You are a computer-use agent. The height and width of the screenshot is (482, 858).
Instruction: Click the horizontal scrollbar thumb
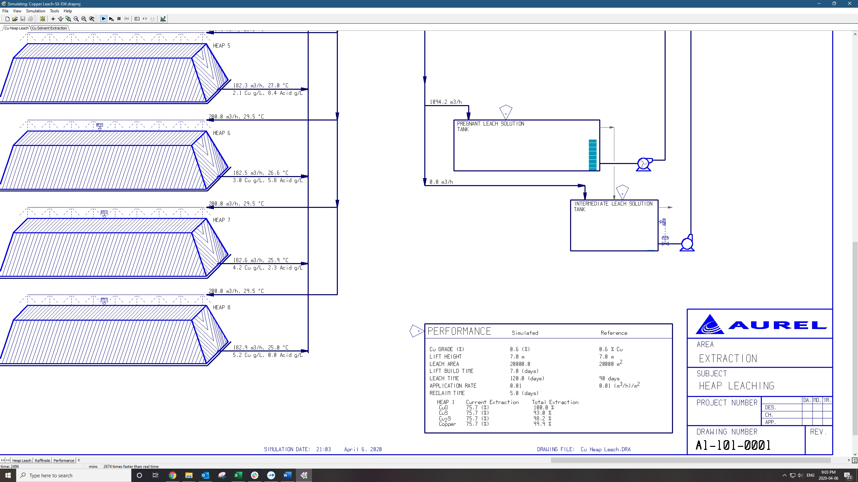pos(690,460)
